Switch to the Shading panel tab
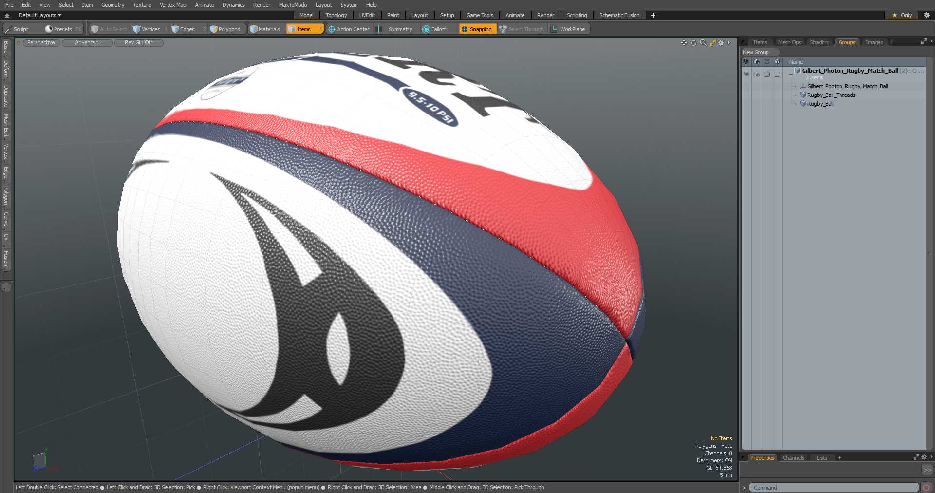Image resolution: width=935 pixels, height=493 pixels. click(819, 42)
